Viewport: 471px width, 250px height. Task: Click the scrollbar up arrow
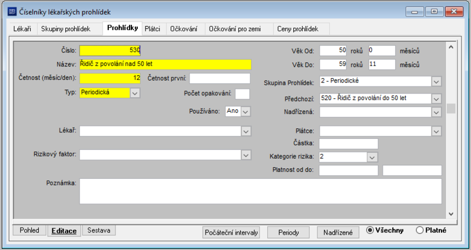click(x=451, y=47)
